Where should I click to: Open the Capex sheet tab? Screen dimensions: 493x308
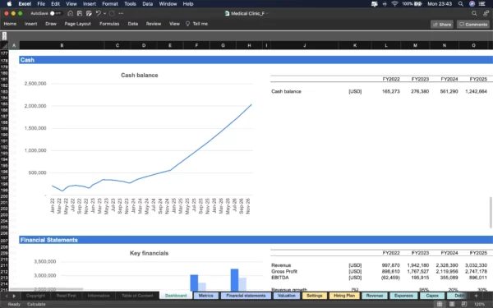432,296
